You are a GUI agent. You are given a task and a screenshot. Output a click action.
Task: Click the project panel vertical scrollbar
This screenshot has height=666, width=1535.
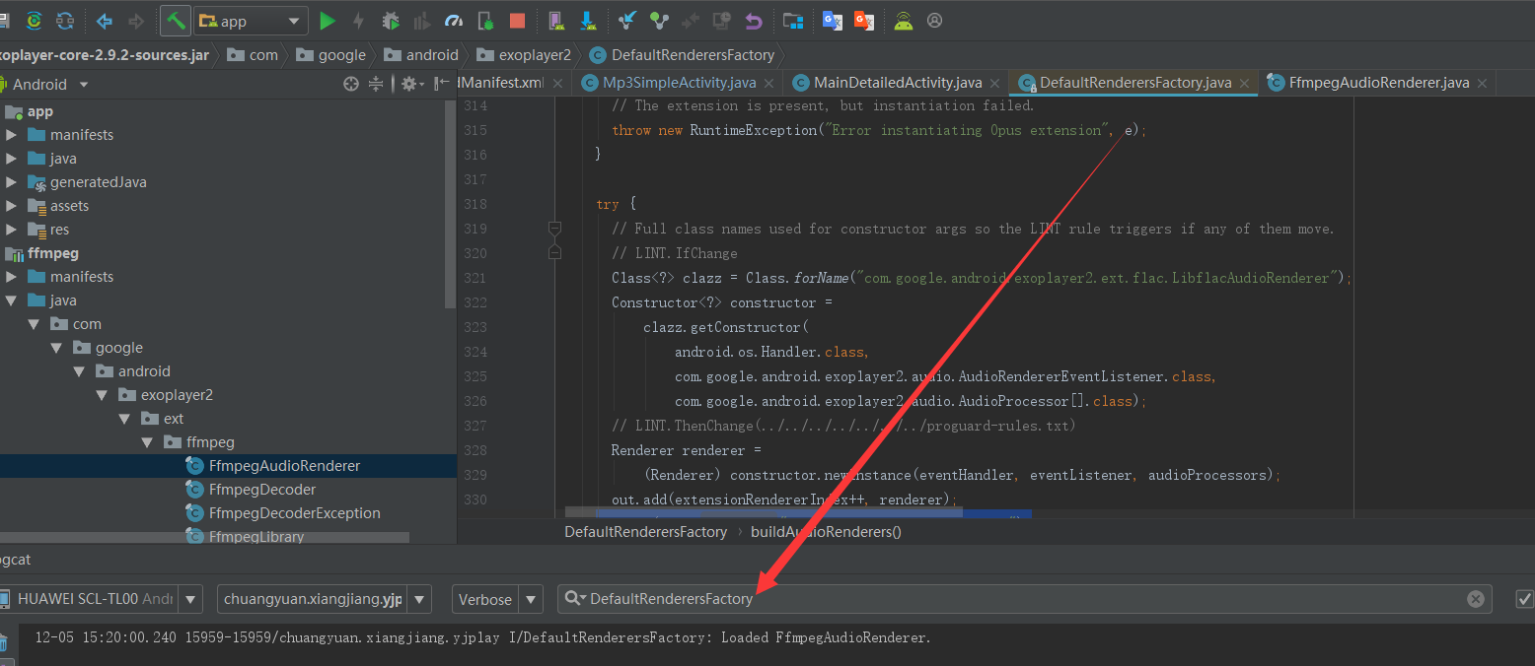(x=451, y=202)
